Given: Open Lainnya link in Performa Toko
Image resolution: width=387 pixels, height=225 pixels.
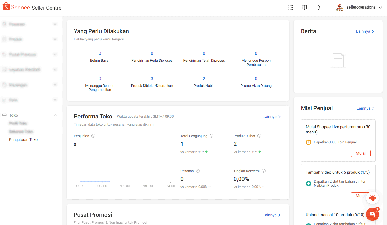Looking at the screenshot, I should click(271, 117).
